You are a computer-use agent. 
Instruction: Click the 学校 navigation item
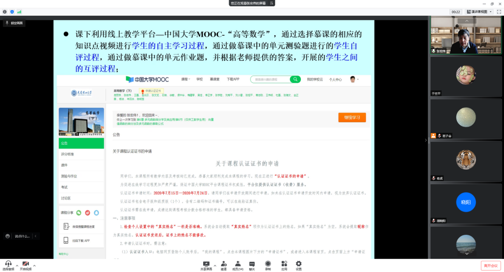coord(200,79)
